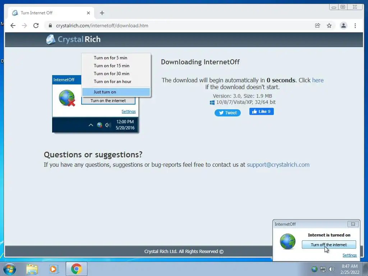Click 'Version: 3.0, Size: 1.9 MB' text
The height and width of the screenshot is (276, 368).
(243, 96)
